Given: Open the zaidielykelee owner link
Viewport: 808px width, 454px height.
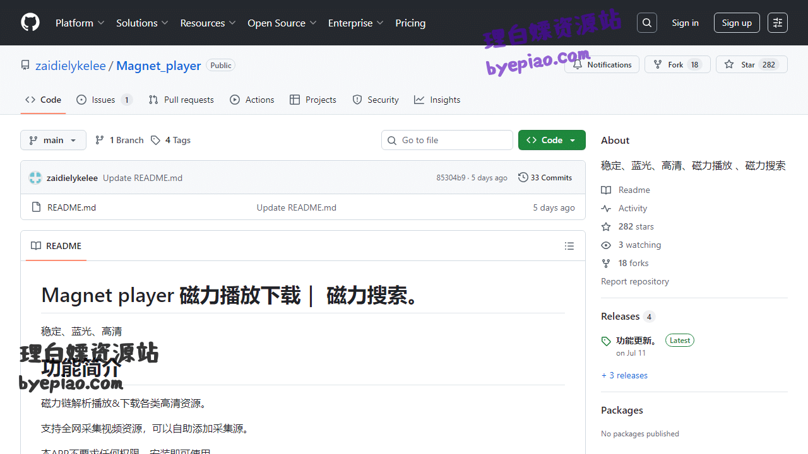Looking at the screenshot, I should [71, 66].
